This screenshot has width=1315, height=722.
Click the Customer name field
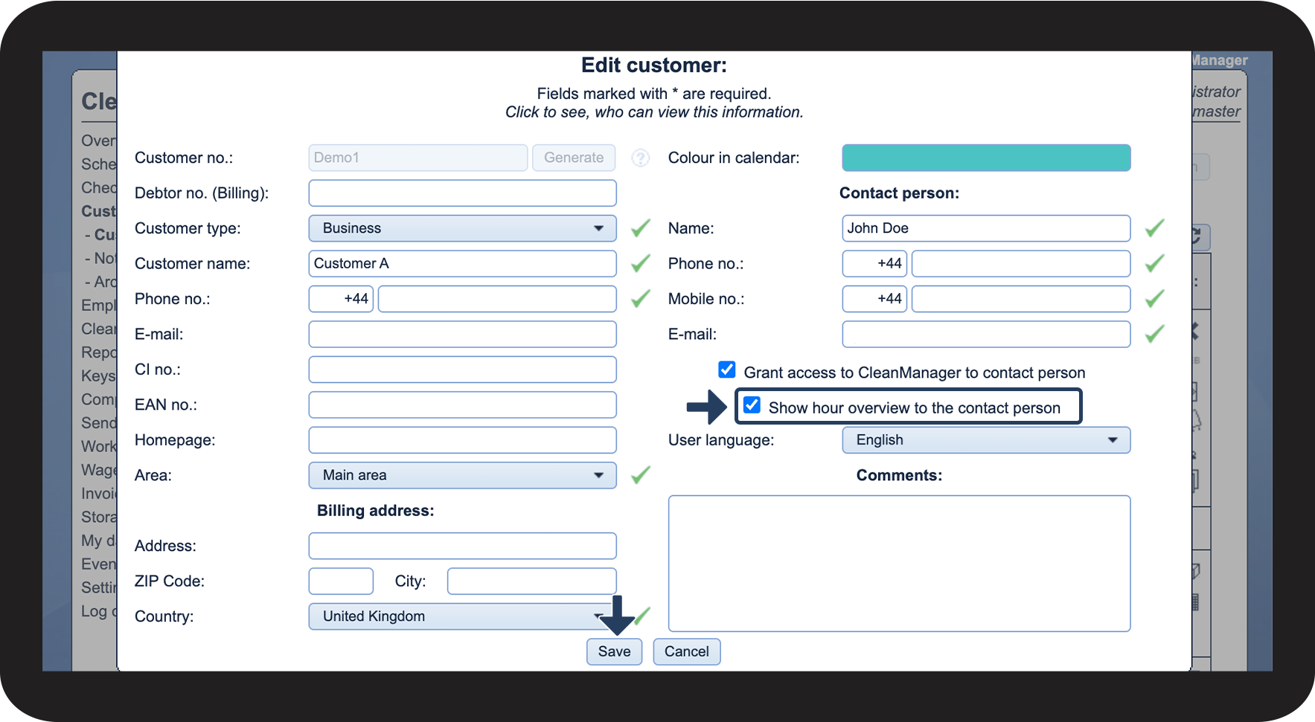[462, 263]
